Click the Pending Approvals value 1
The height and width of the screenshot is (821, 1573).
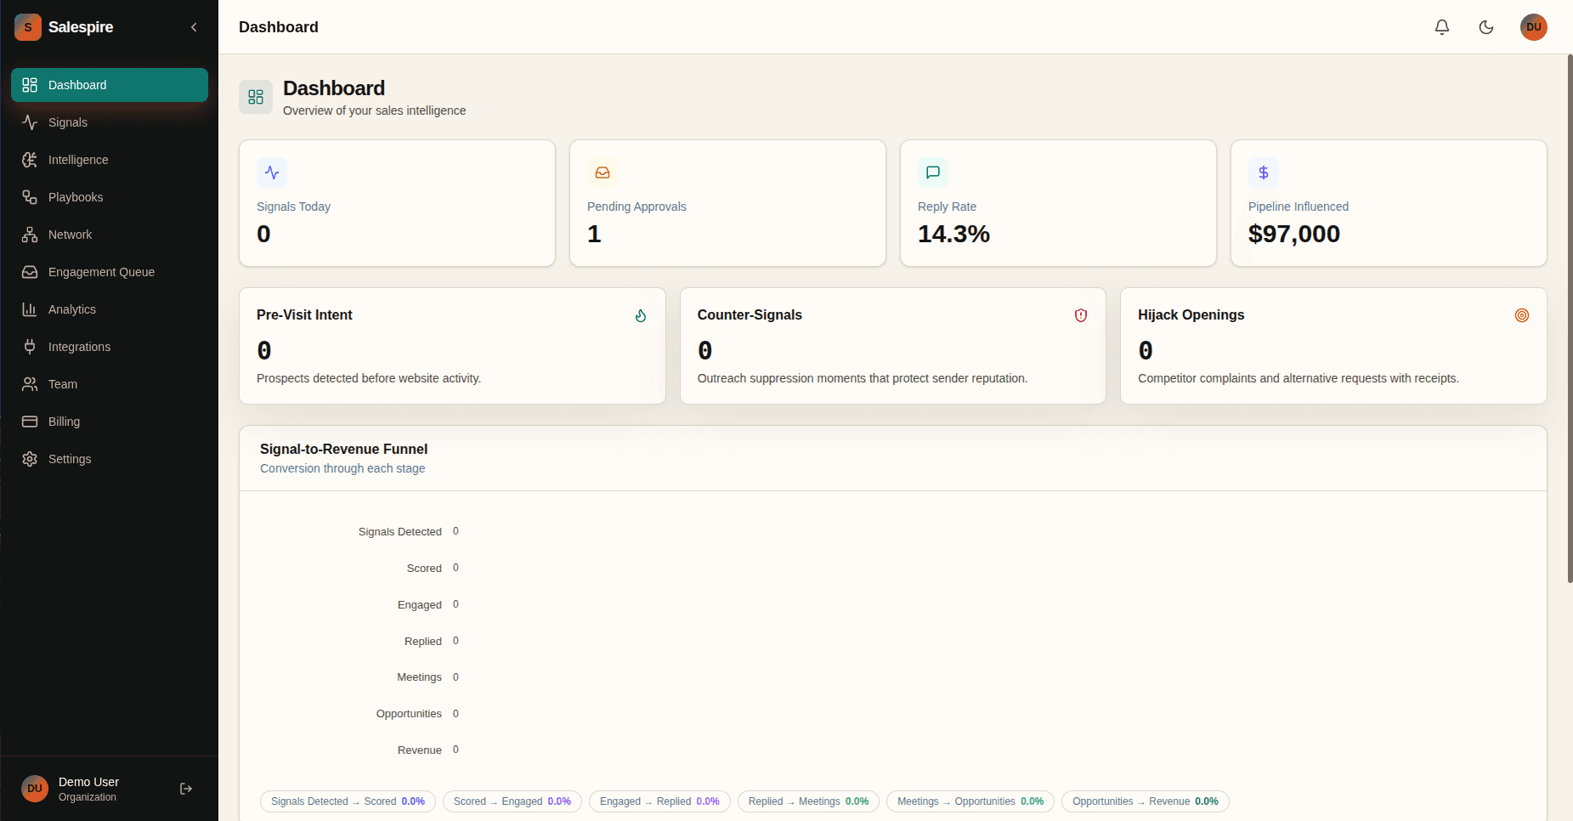[x=594, y=234]
